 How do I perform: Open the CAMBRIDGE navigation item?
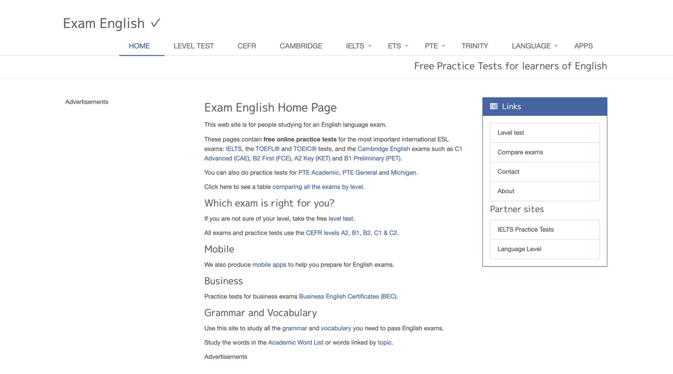(301, 46)
